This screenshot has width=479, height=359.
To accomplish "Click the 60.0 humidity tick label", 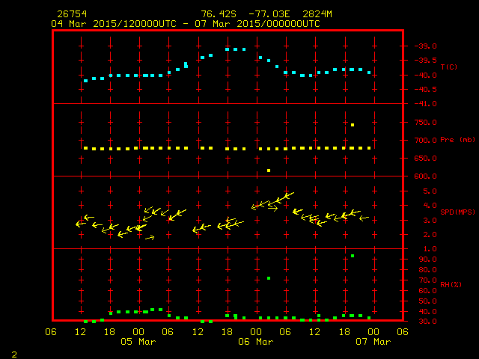I will coord(427,291).
